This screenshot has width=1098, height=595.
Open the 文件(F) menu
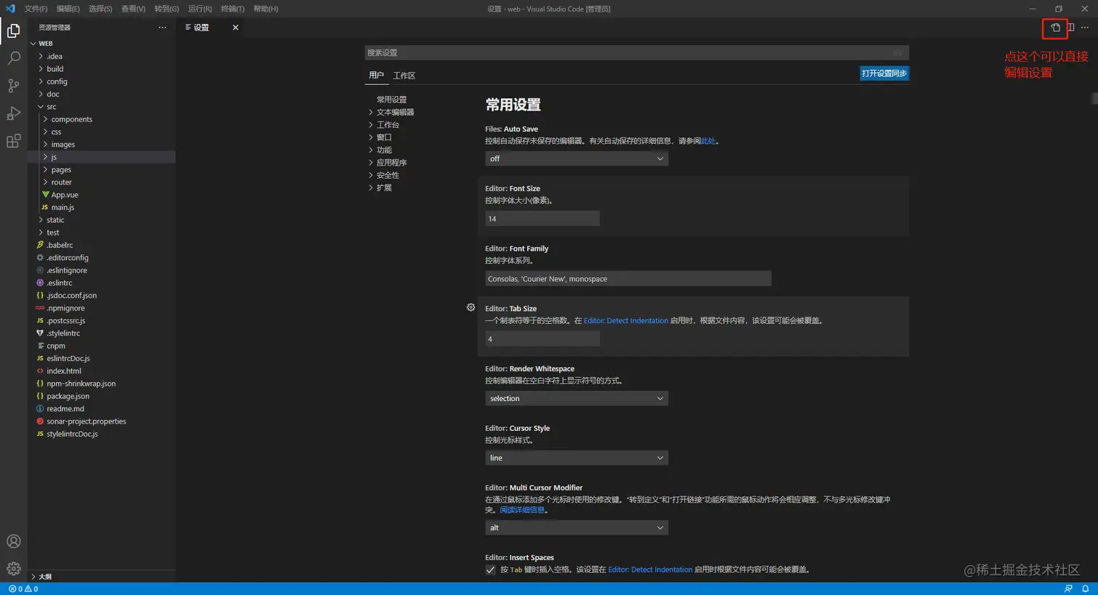pyautogui.click(x=36, y=9)
